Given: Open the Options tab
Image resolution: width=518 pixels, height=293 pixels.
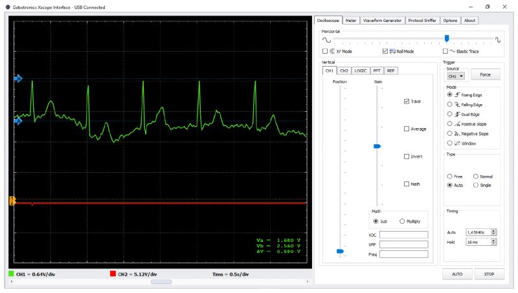Looking at the screenshot, I should tap(450, 21).
